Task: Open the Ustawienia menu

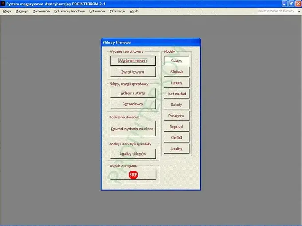Action: coord(97,11)
